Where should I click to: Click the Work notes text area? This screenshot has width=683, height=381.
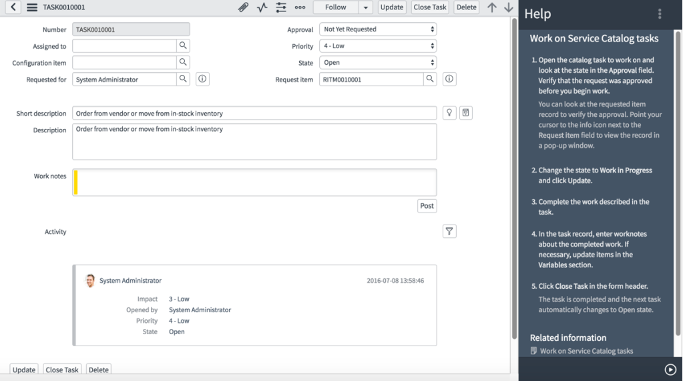point(254,182)
